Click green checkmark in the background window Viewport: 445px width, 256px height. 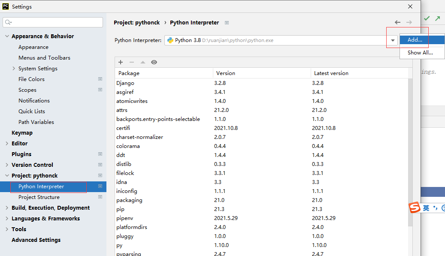(427, 18)
